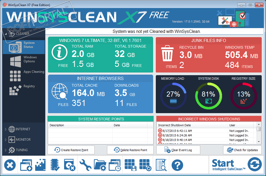
Task: Sort by the Description column header
Action: pos(80,125)
